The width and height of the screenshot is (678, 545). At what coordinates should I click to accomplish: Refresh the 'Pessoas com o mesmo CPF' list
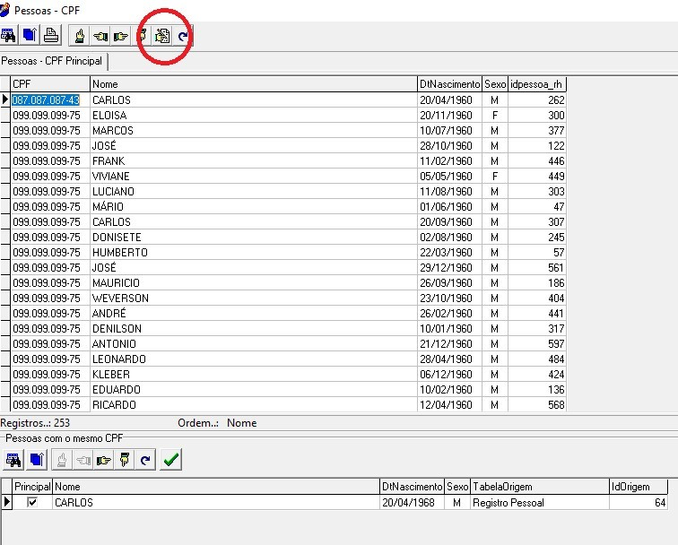click(x=144, y=460)
